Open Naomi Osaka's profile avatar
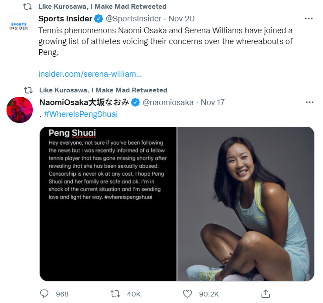The height and width of the screenshot is (303, 323). pyautogui.click(x=20, y=109)
